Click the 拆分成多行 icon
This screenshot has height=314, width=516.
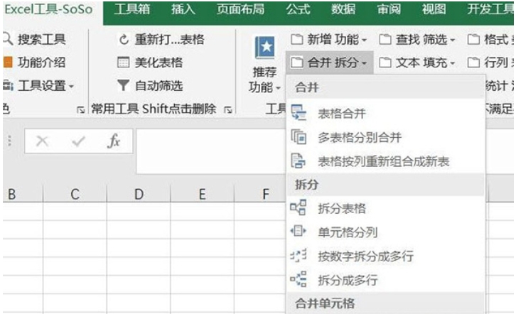[299, 279]
